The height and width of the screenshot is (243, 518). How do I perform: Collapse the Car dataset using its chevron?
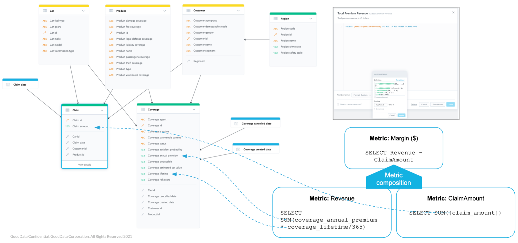tap(83, 11)
